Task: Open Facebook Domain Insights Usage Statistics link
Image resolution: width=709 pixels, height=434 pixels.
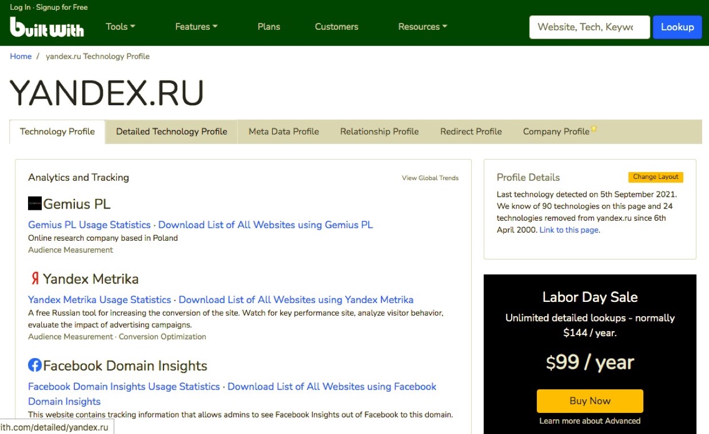Action: click(124, 387)
